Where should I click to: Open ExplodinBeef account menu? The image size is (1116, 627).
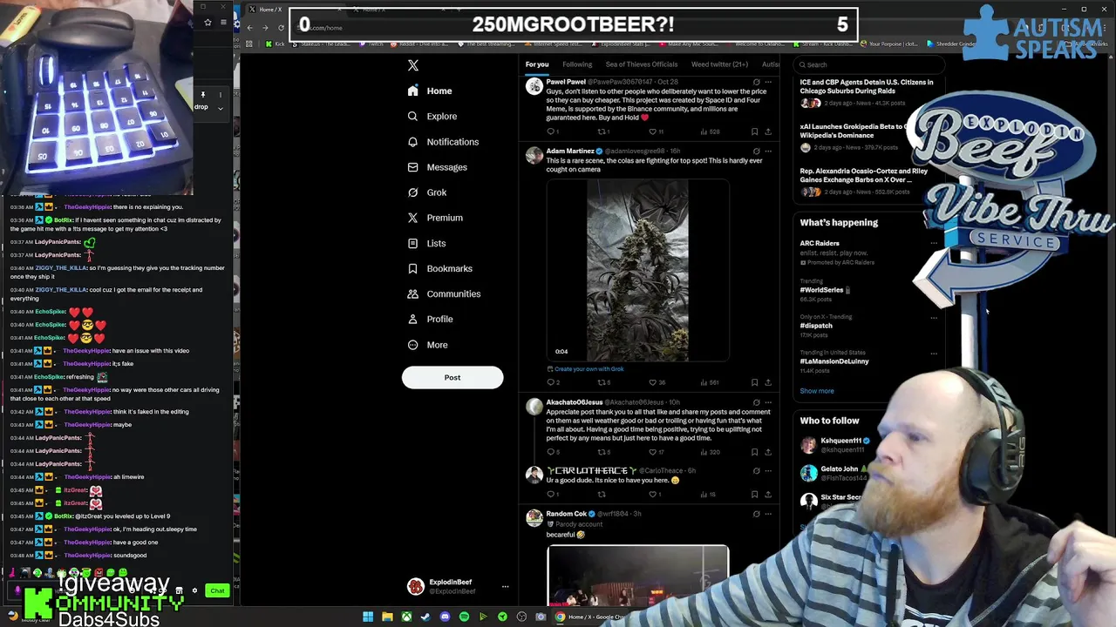point(456,586)
